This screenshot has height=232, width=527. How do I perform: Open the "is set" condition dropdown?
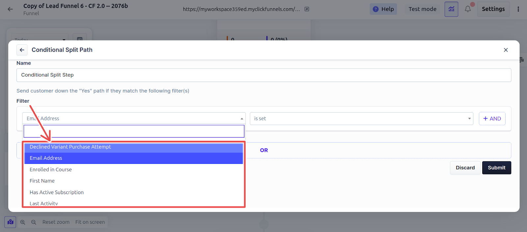coord(362,118)
